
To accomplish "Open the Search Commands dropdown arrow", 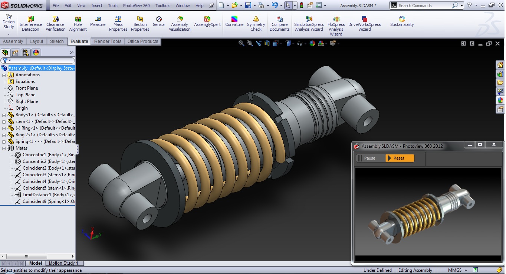I will coord(461,6).
